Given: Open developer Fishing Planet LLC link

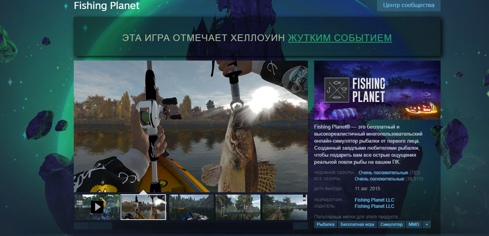Looking at the screenshot, I should click(x=375, y=200).
